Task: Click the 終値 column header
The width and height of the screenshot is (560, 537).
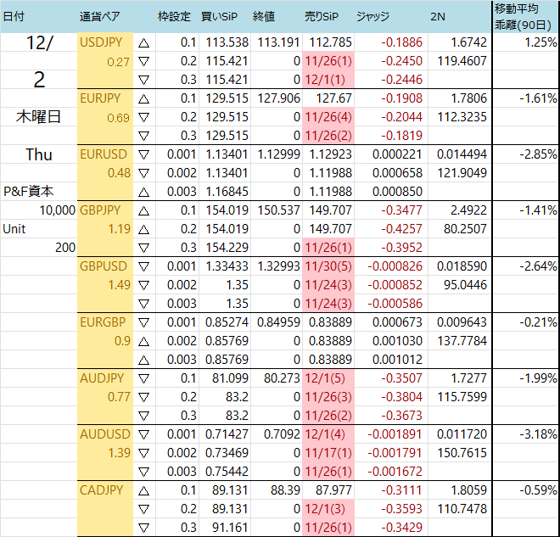Action: (x=264, y=16)
